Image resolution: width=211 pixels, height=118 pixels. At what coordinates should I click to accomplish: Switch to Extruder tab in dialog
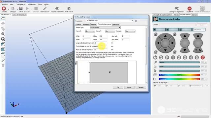pos(94,24)
